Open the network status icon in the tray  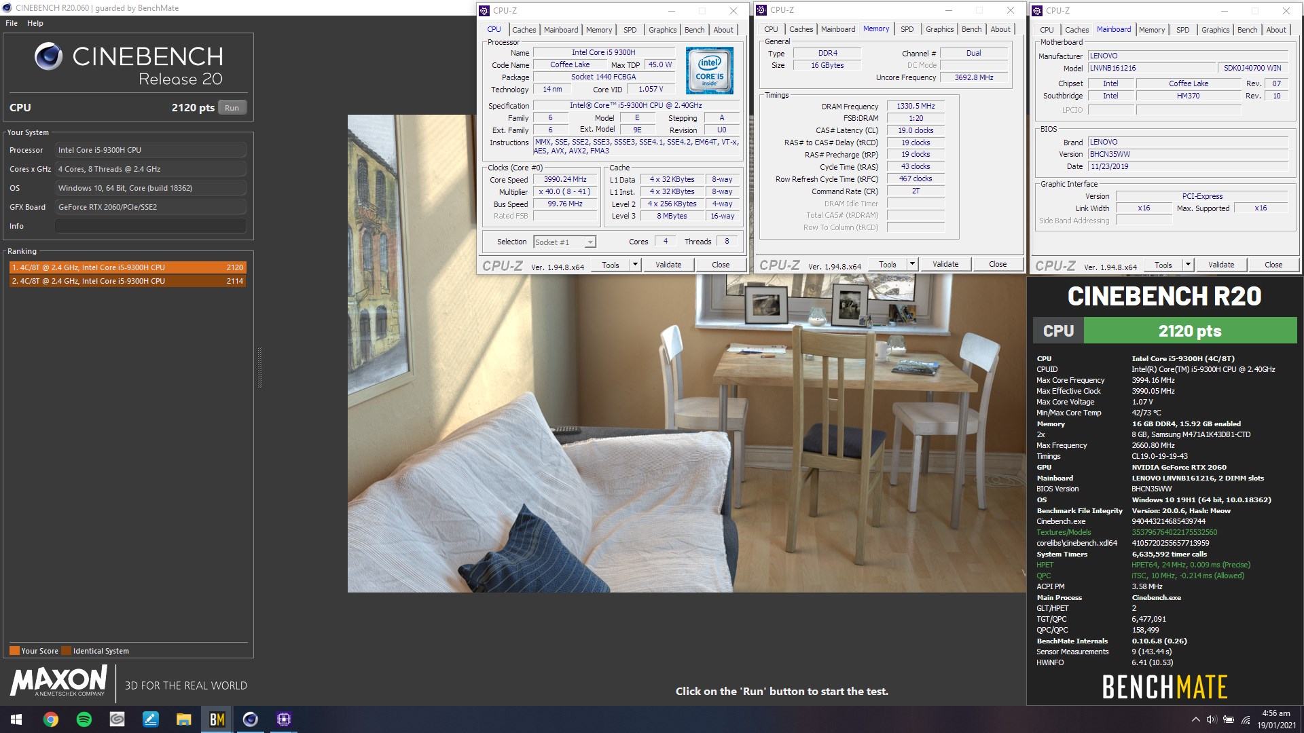tap(1246, 719)
